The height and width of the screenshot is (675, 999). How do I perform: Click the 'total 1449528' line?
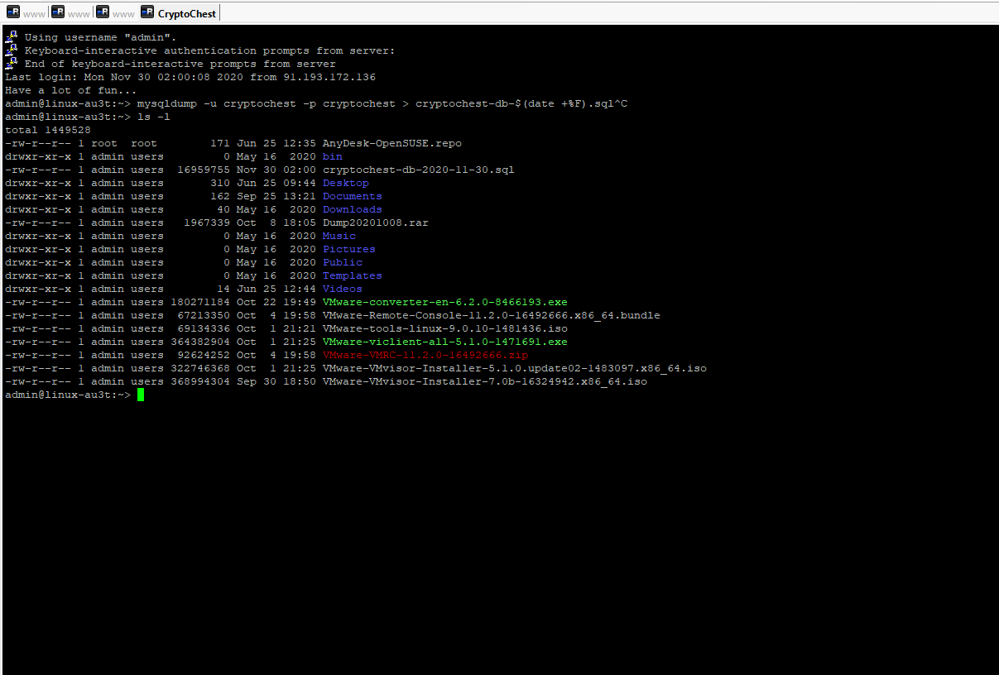(x=48, y=130)
